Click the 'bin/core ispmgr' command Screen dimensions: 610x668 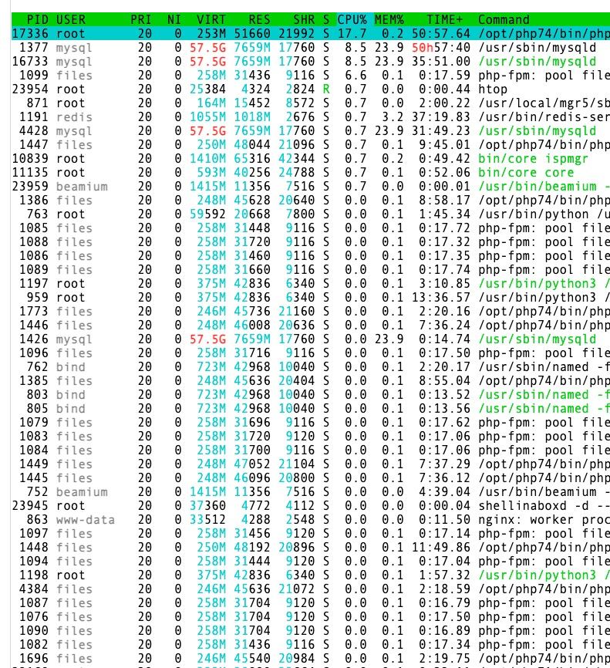click(x=533, y=158)
